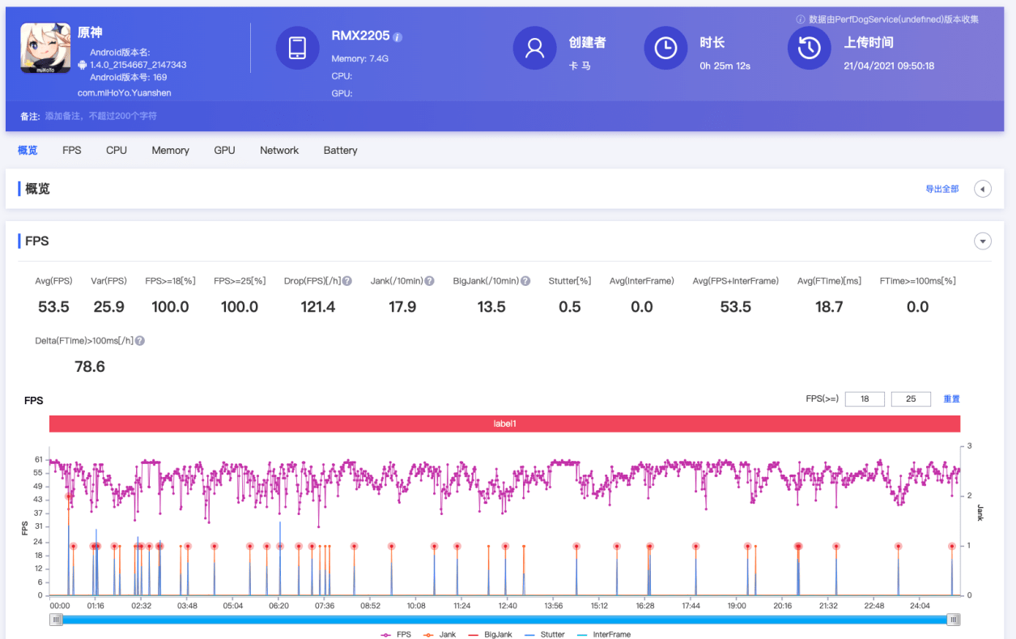The image size is (1016, 639).
Task: Open the Network tab
Action: (x=279, y=150)
